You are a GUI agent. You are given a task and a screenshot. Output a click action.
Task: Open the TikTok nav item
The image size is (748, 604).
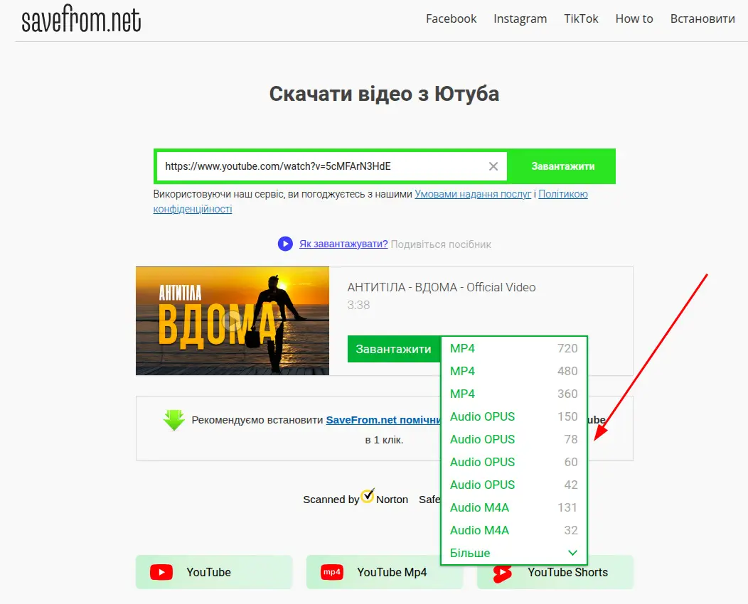(581, 19)
